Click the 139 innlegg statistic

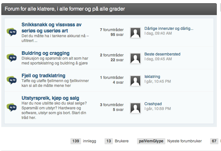pos(76,141)
